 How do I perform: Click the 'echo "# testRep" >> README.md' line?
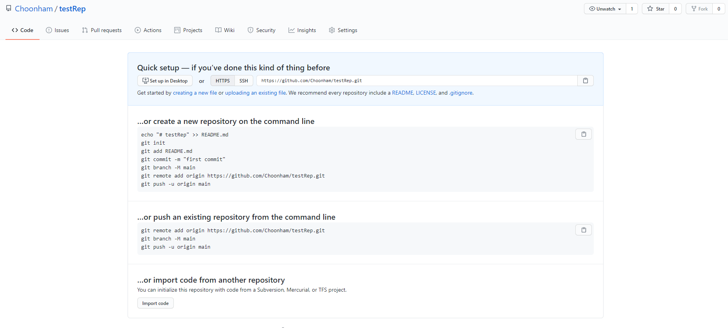(185, 134)
